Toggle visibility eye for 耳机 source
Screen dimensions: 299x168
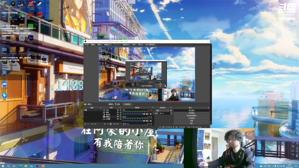(118, 110)
